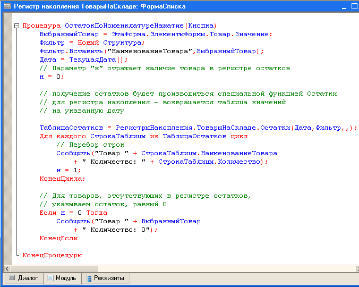Click ЭтаФорма.ЭлементыФормы.Товар.Значение expression

[190, 34]
